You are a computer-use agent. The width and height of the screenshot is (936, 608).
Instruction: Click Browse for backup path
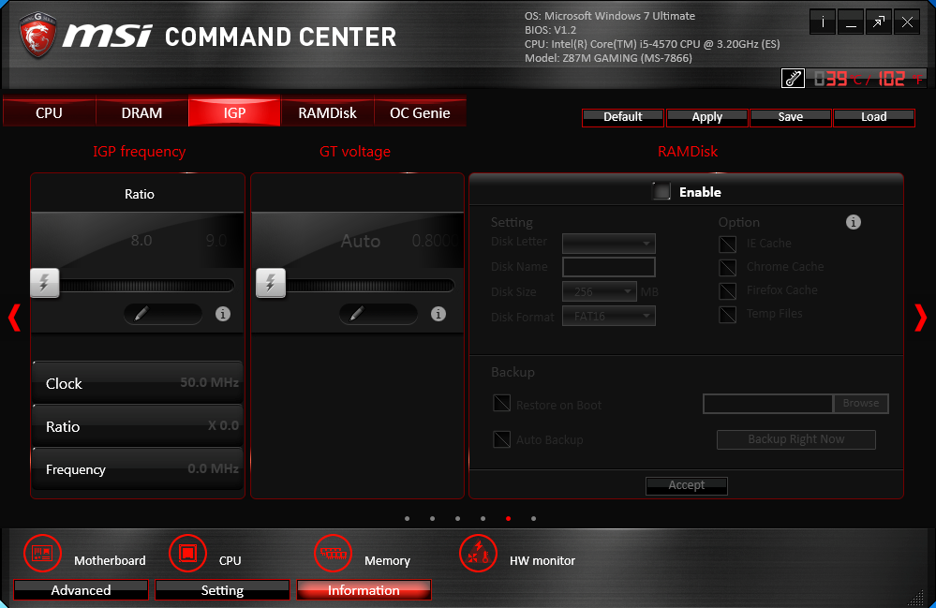coord(861,404)
